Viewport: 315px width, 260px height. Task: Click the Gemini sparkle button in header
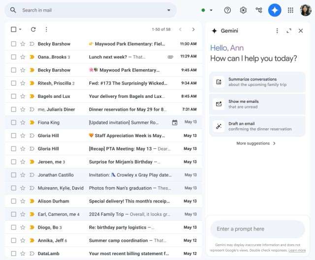click(x=275, y=10)
